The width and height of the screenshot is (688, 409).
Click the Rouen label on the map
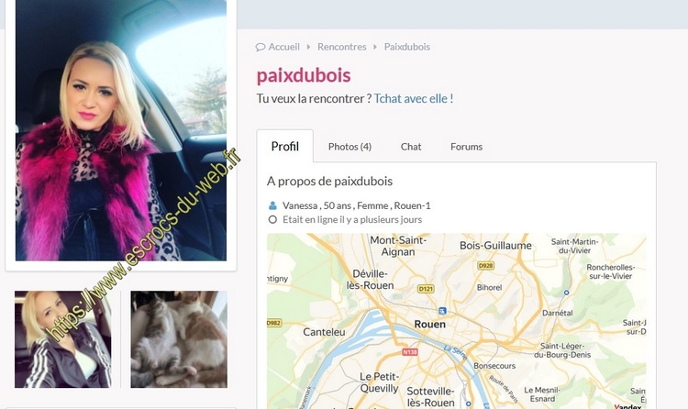click(429, 325)
